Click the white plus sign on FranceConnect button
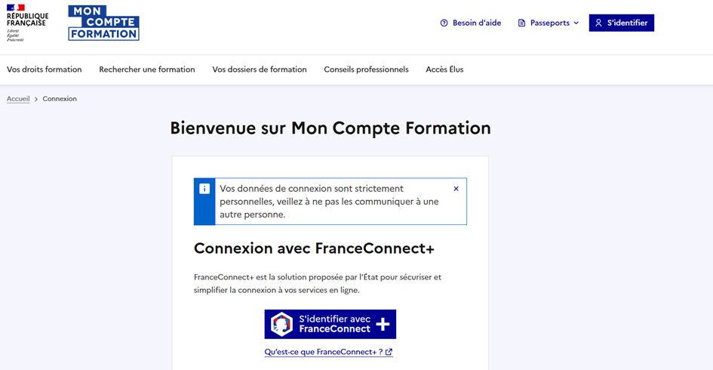 tap(383, 324)
